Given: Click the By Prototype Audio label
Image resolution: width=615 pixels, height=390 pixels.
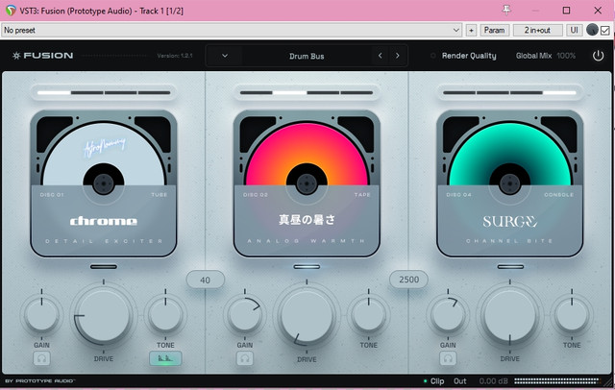Looking at the screenshot, I should [x=40, y=381].
